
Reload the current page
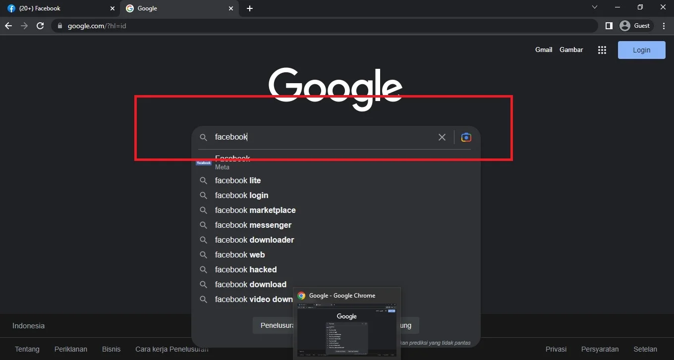[x=40, y=26]
